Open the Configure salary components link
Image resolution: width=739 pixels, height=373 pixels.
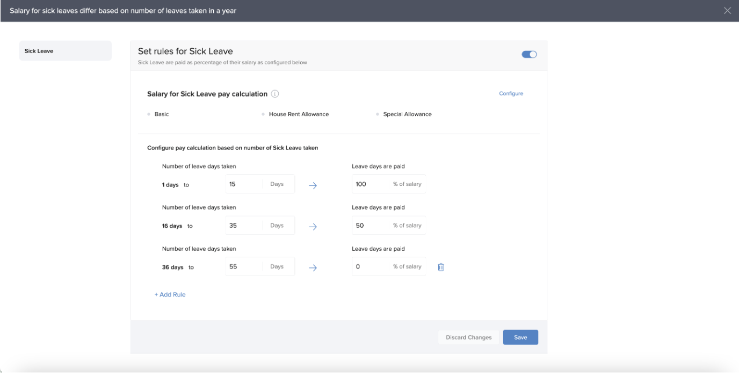click(511, 93)
